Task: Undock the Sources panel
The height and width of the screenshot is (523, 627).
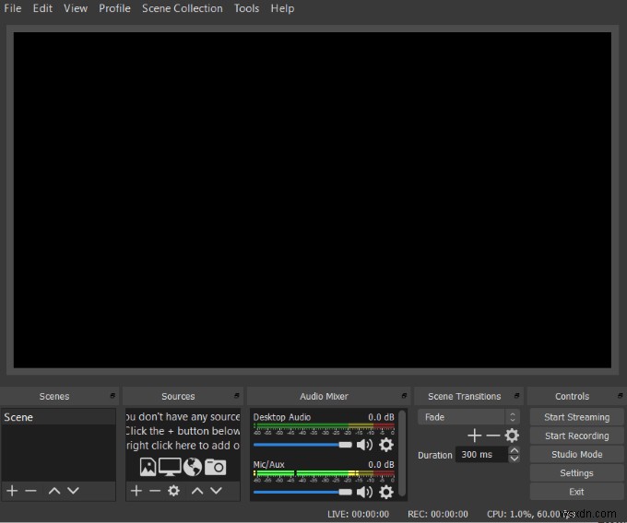Action: tap(237, 396)
